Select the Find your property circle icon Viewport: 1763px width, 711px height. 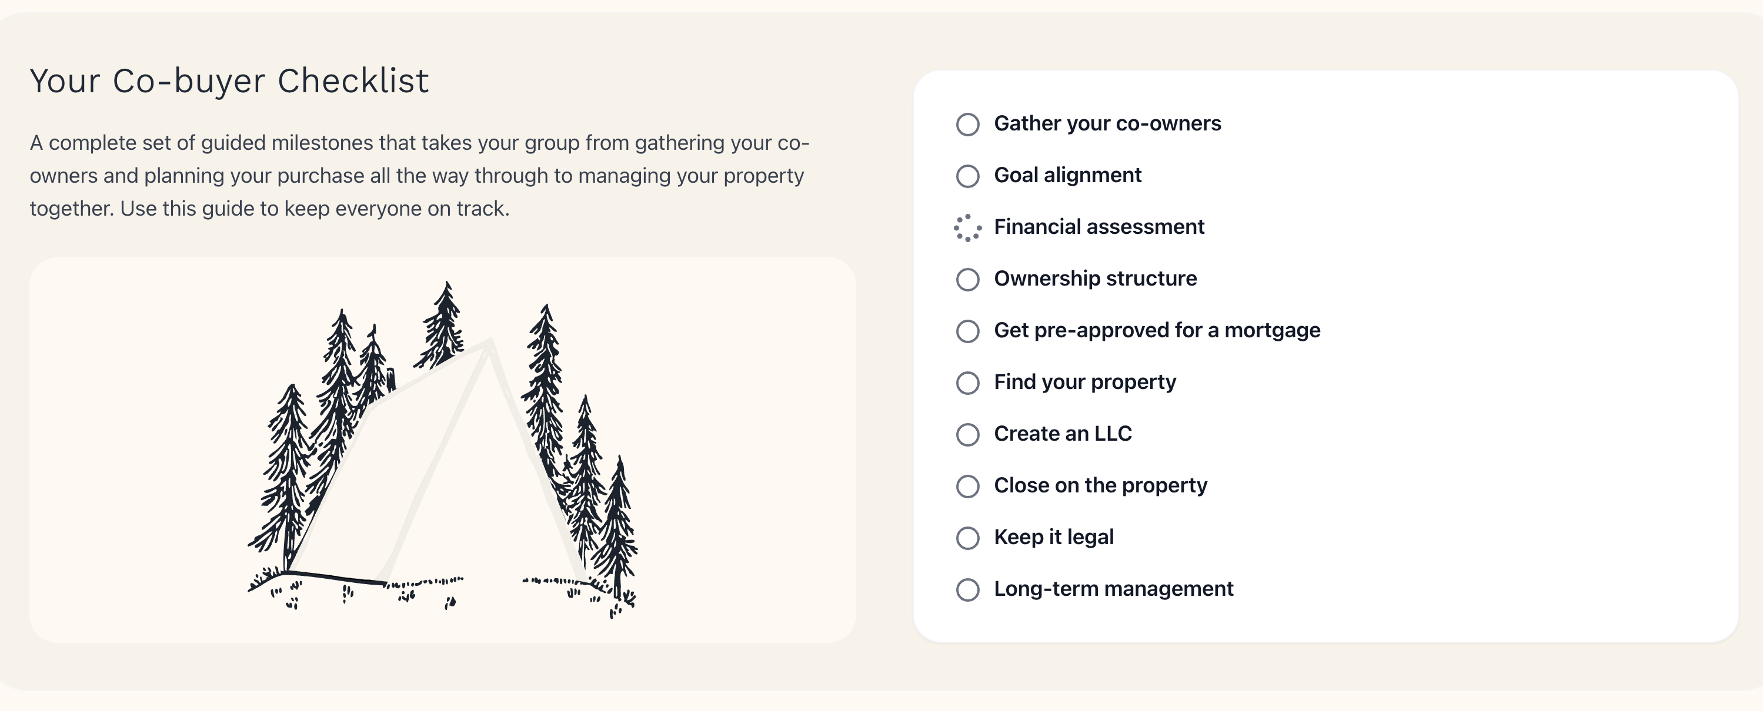[x=967, y=383]
